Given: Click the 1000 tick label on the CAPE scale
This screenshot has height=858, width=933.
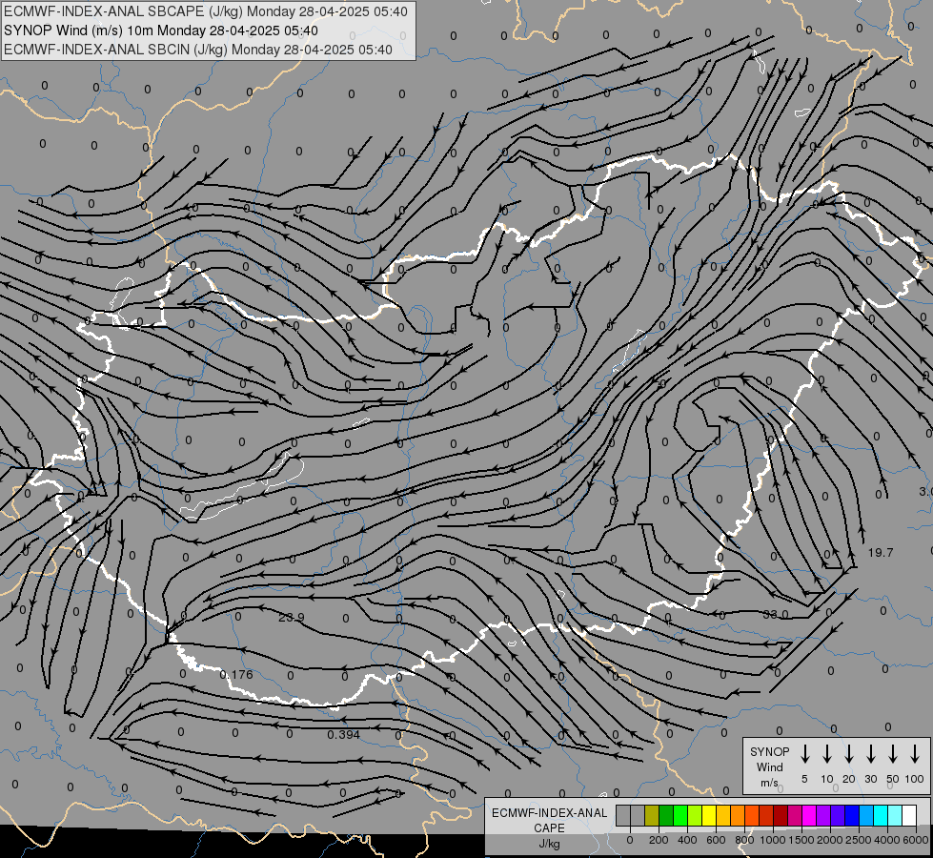Looking at the screenshot, I should [773, 840].
